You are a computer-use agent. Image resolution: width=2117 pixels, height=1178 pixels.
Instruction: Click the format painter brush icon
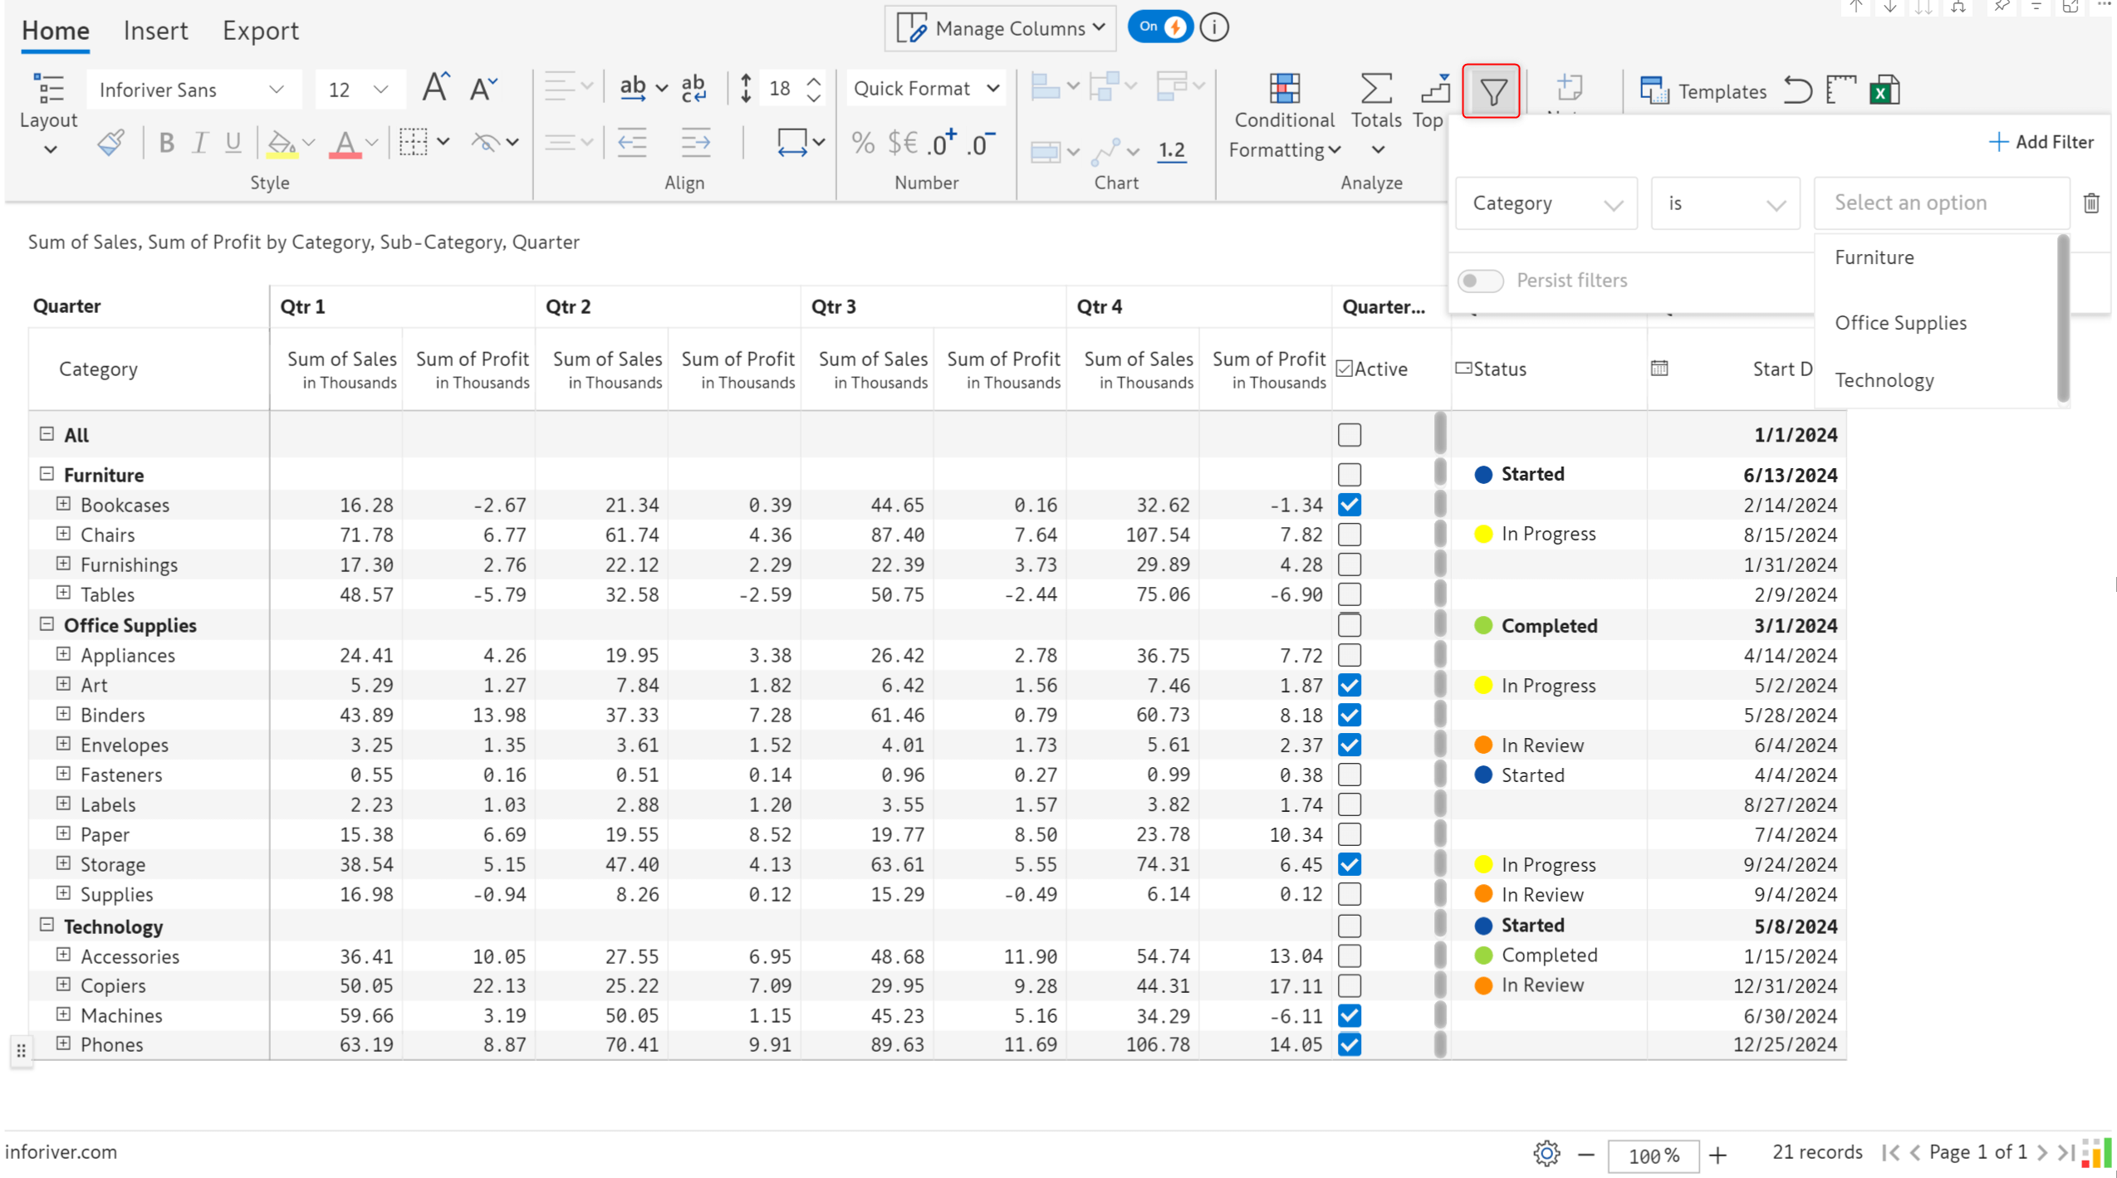110,142
